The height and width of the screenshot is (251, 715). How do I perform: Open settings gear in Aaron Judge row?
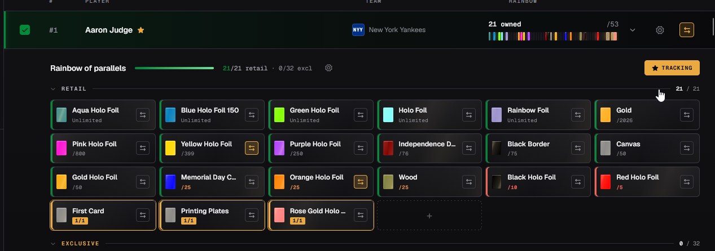click(x=660, y=30)
